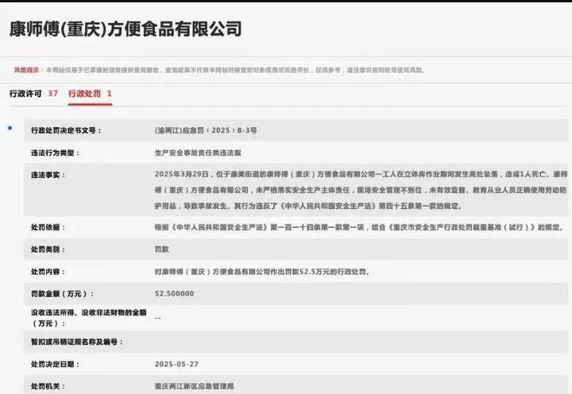Click the value 生产安全事故责任类违法案
The width and height of the screenshot is (572, 394).
click(x=198, y=153)
